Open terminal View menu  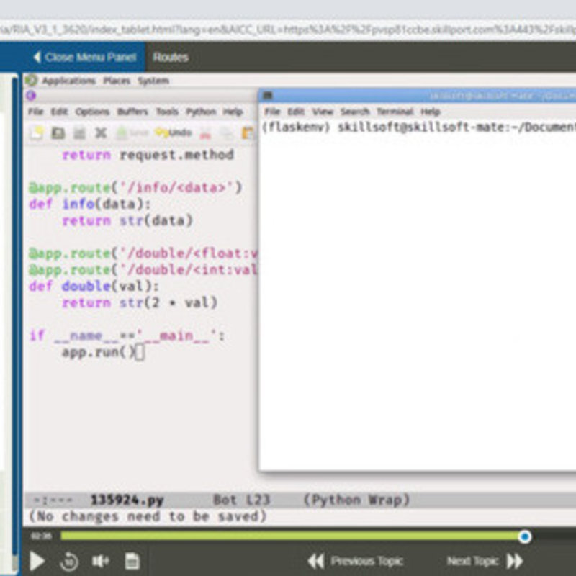(x=323, y=112)
